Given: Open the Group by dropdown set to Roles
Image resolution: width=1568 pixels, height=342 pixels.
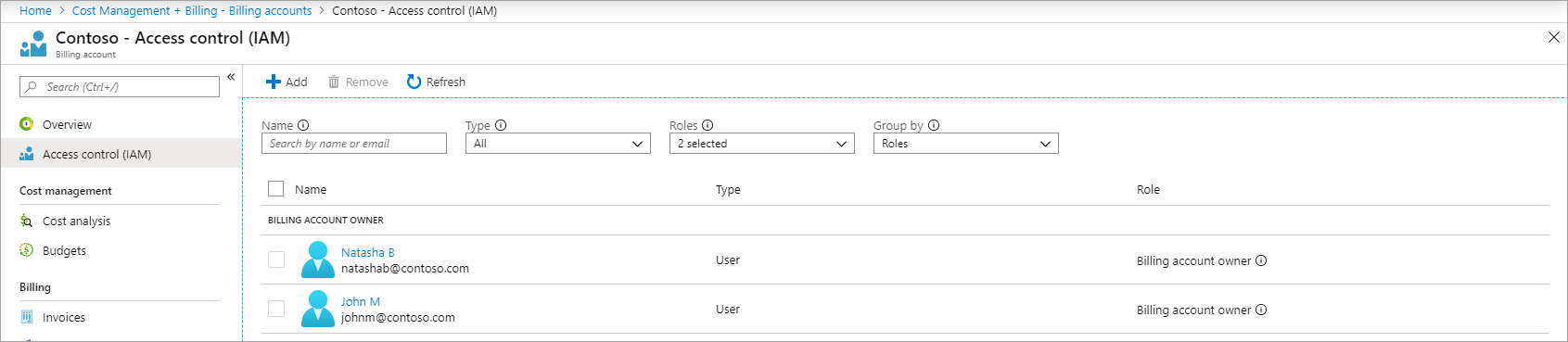Looking at the screenshot, I should (x=966, y=144).
